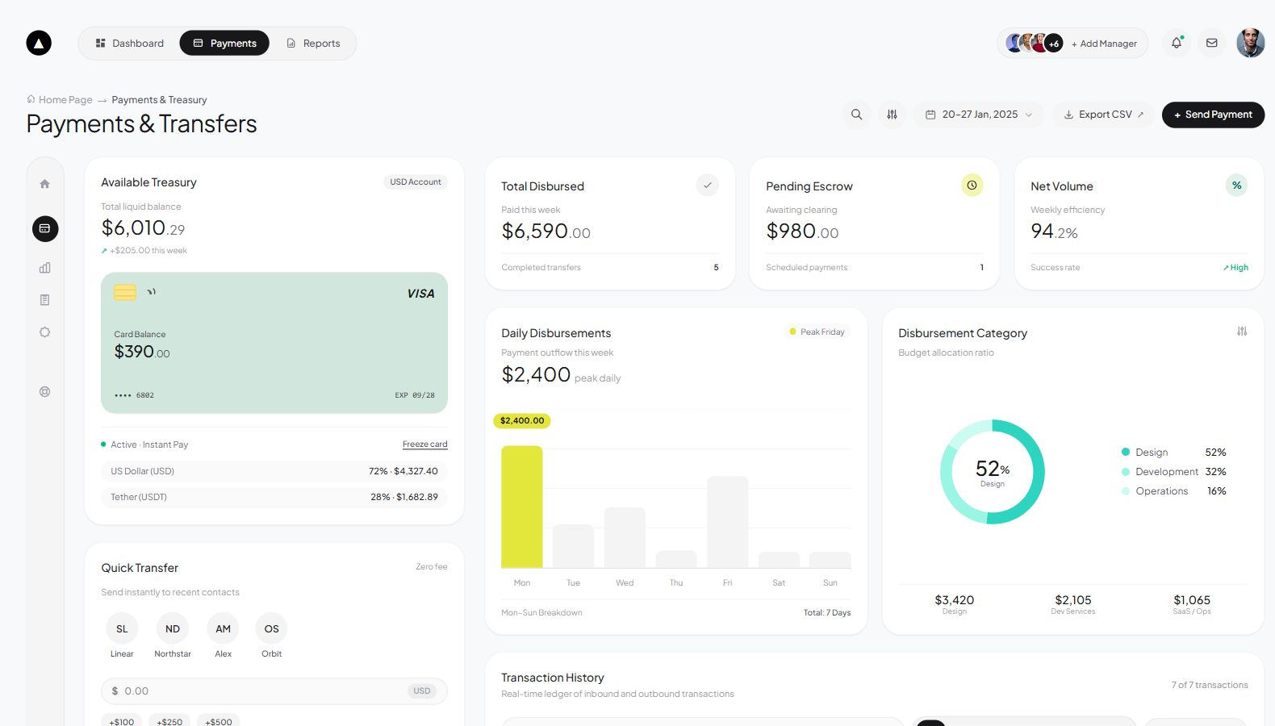1275x726 pixels.
Task: Click the manager avatars group with +6
Action: pos(1035,44)
